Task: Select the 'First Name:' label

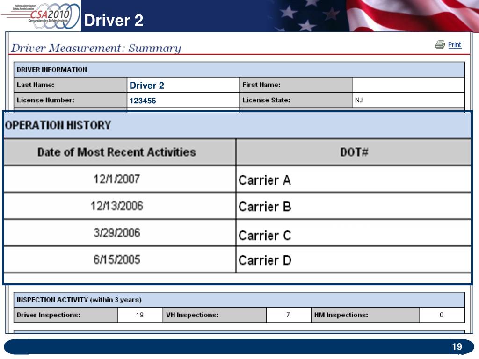Action: [x=261, y=85]
